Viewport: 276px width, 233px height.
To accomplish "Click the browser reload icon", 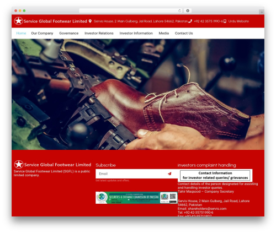I will (x=179, y=10).
